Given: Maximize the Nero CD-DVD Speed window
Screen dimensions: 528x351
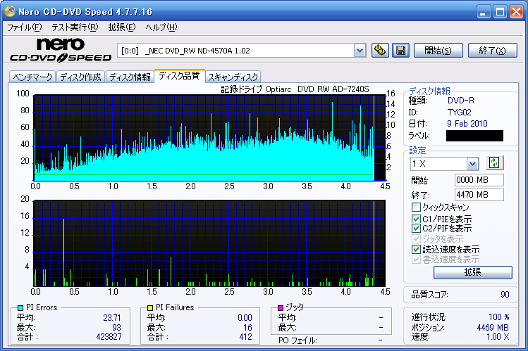Looking at the screenshot, I should coord(500,12).
